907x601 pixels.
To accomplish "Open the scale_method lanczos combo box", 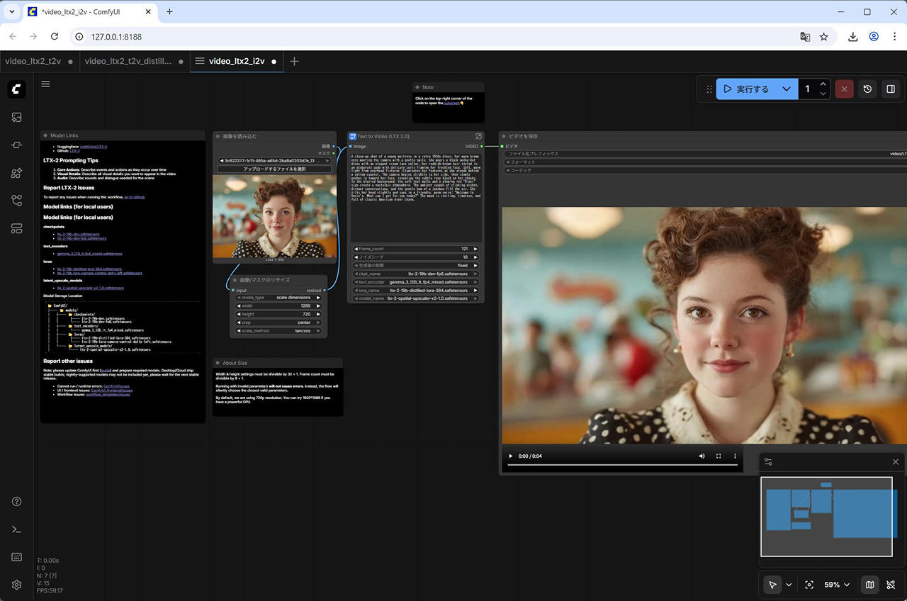I will point(278,331).
